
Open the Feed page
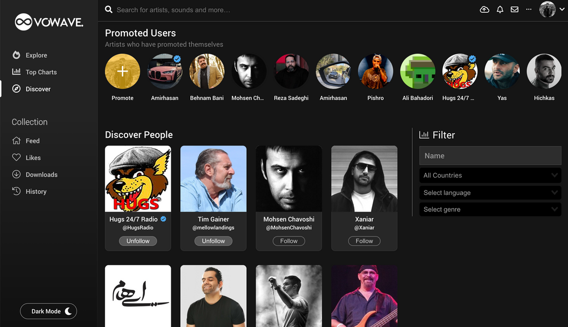point(33,140)
